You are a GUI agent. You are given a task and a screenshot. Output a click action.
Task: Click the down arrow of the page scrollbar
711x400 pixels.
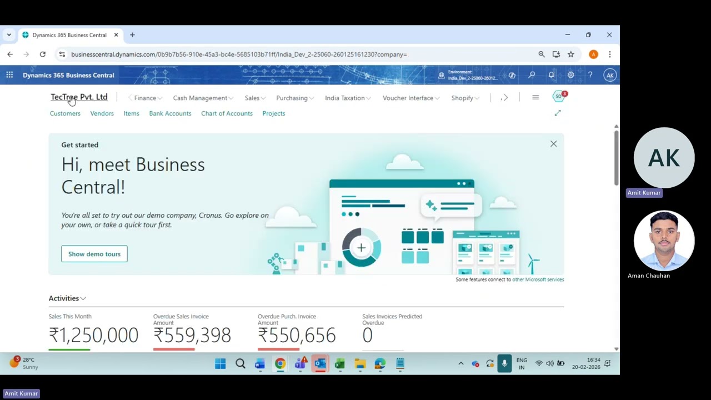pos(616,349)
